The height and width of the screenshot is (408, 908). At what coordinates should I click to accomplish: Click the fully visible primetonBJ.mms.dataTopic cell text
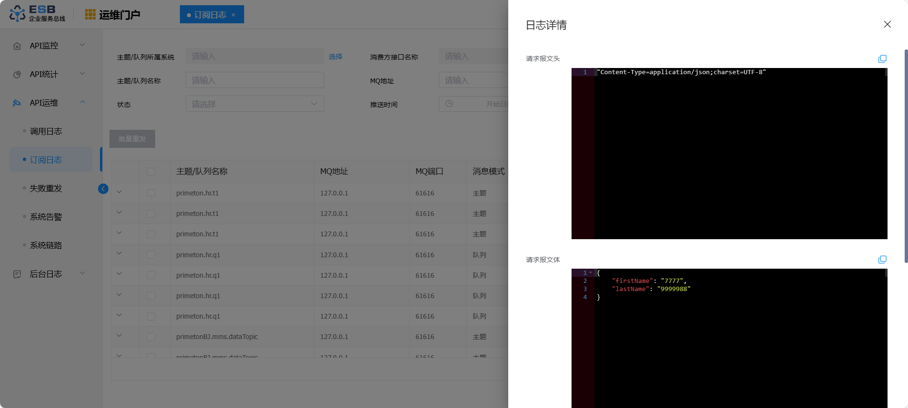point(217,337)
